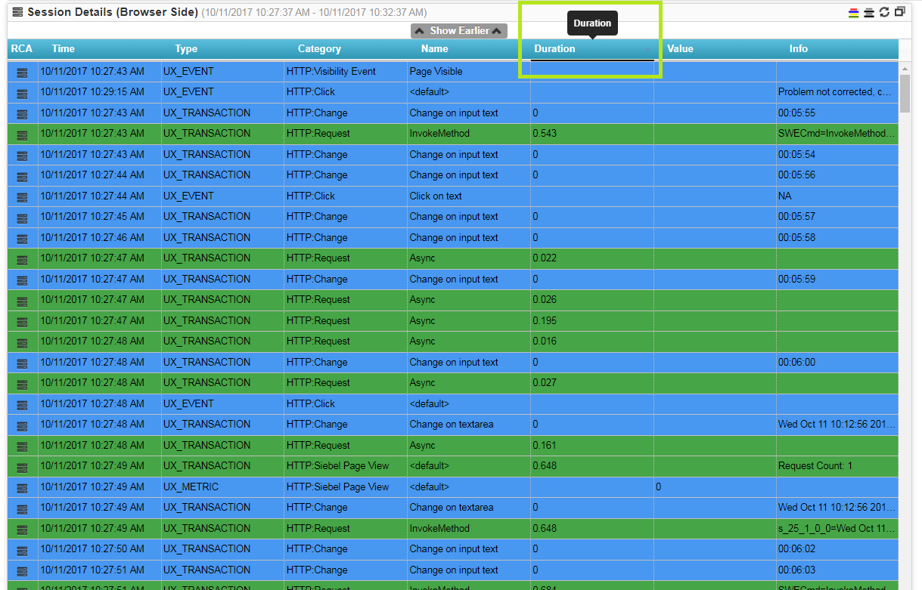Open RCA icon for first InvokeMethod row
Screen dimensions: 922x590
[22, 134]
